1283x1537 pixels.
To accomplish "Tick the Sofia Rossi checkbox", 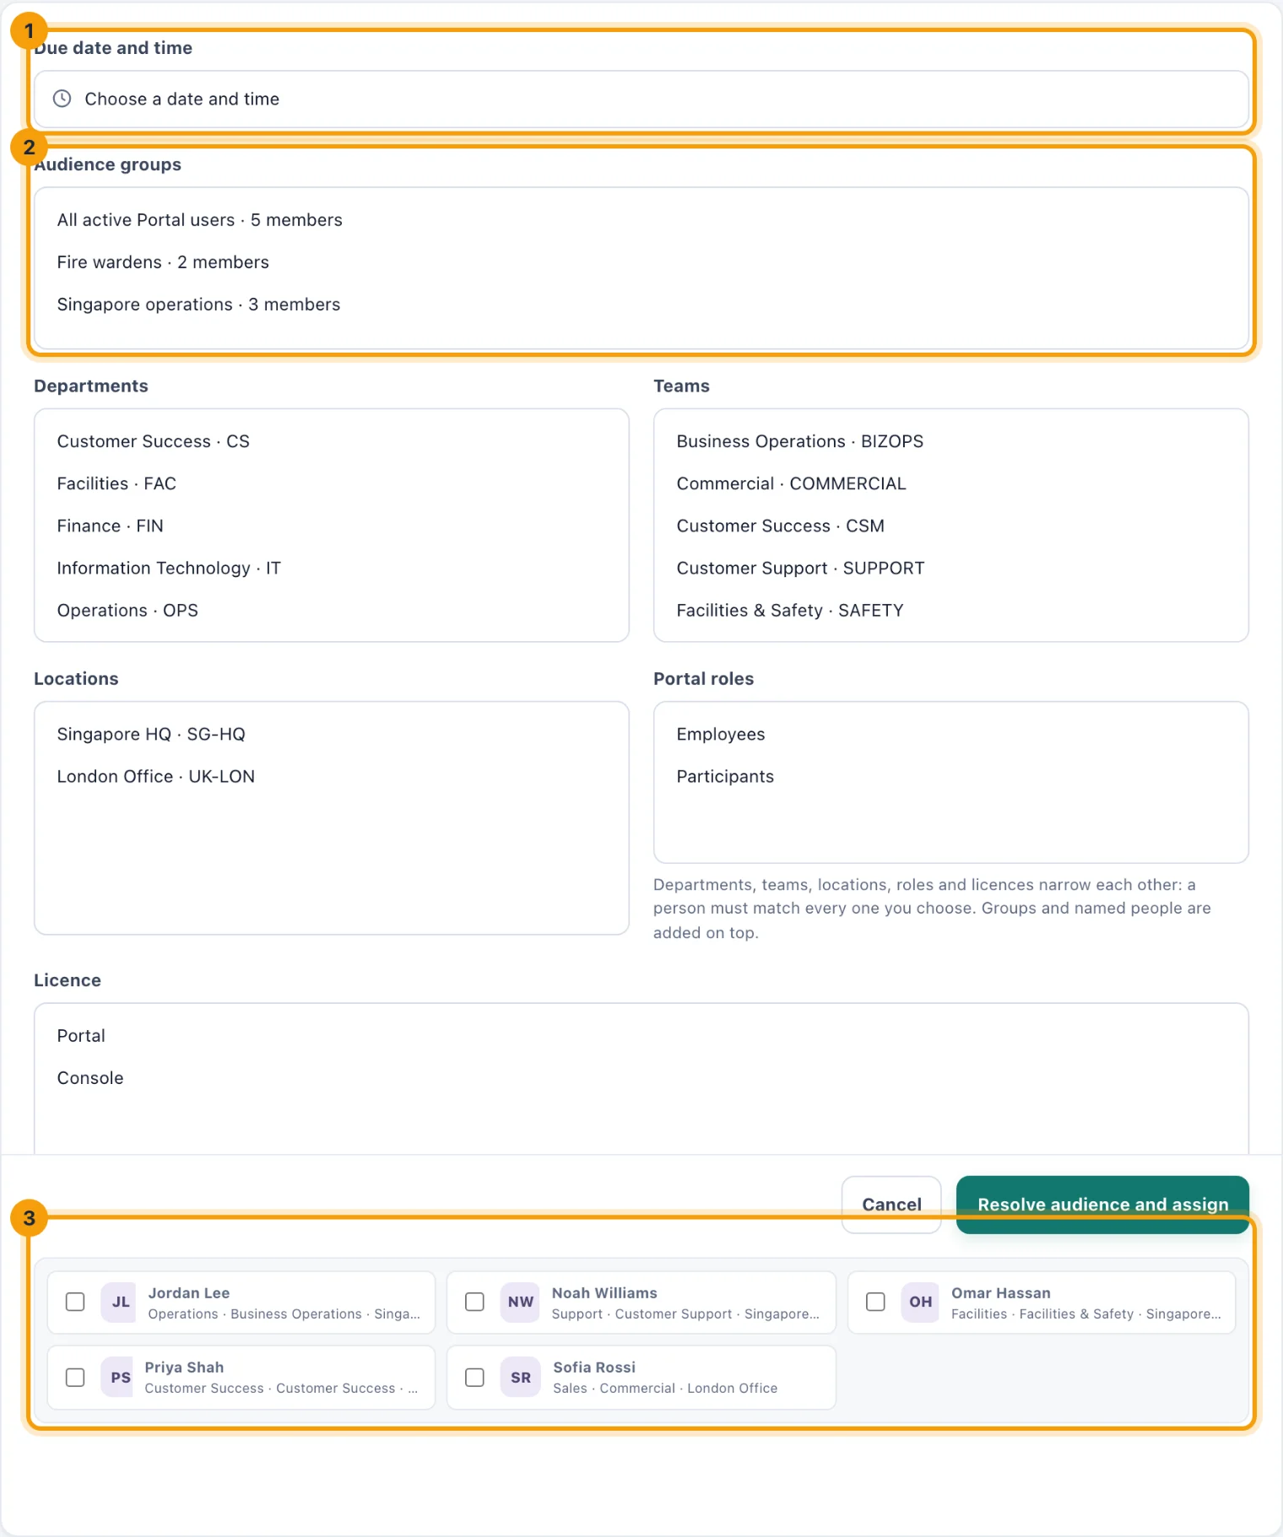I will tap(475, 1377).
